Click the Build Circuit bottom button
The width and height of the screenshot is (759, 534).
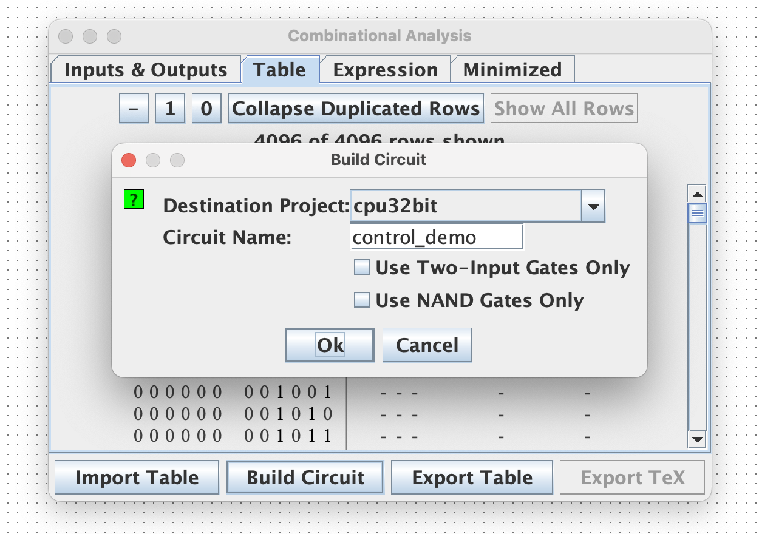tap(305, 478)
